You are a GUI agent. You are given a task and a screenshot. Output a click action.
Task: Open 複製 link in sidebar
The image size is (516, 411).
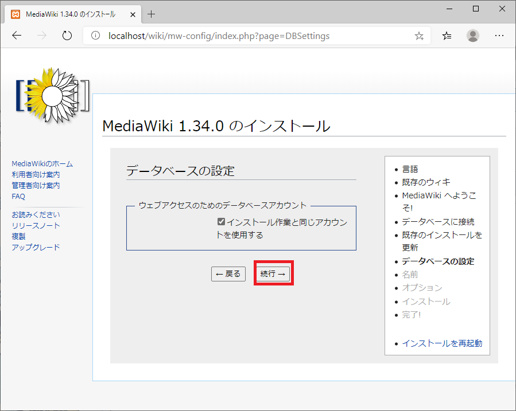pos(18,236)
